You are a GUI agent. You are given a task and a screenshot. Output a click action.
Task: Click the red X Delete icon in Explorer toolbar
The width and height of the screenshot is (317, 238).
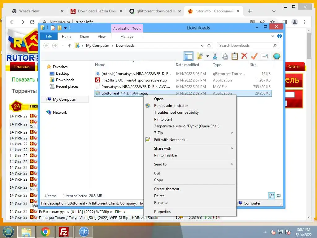click(x=244, y=56)
